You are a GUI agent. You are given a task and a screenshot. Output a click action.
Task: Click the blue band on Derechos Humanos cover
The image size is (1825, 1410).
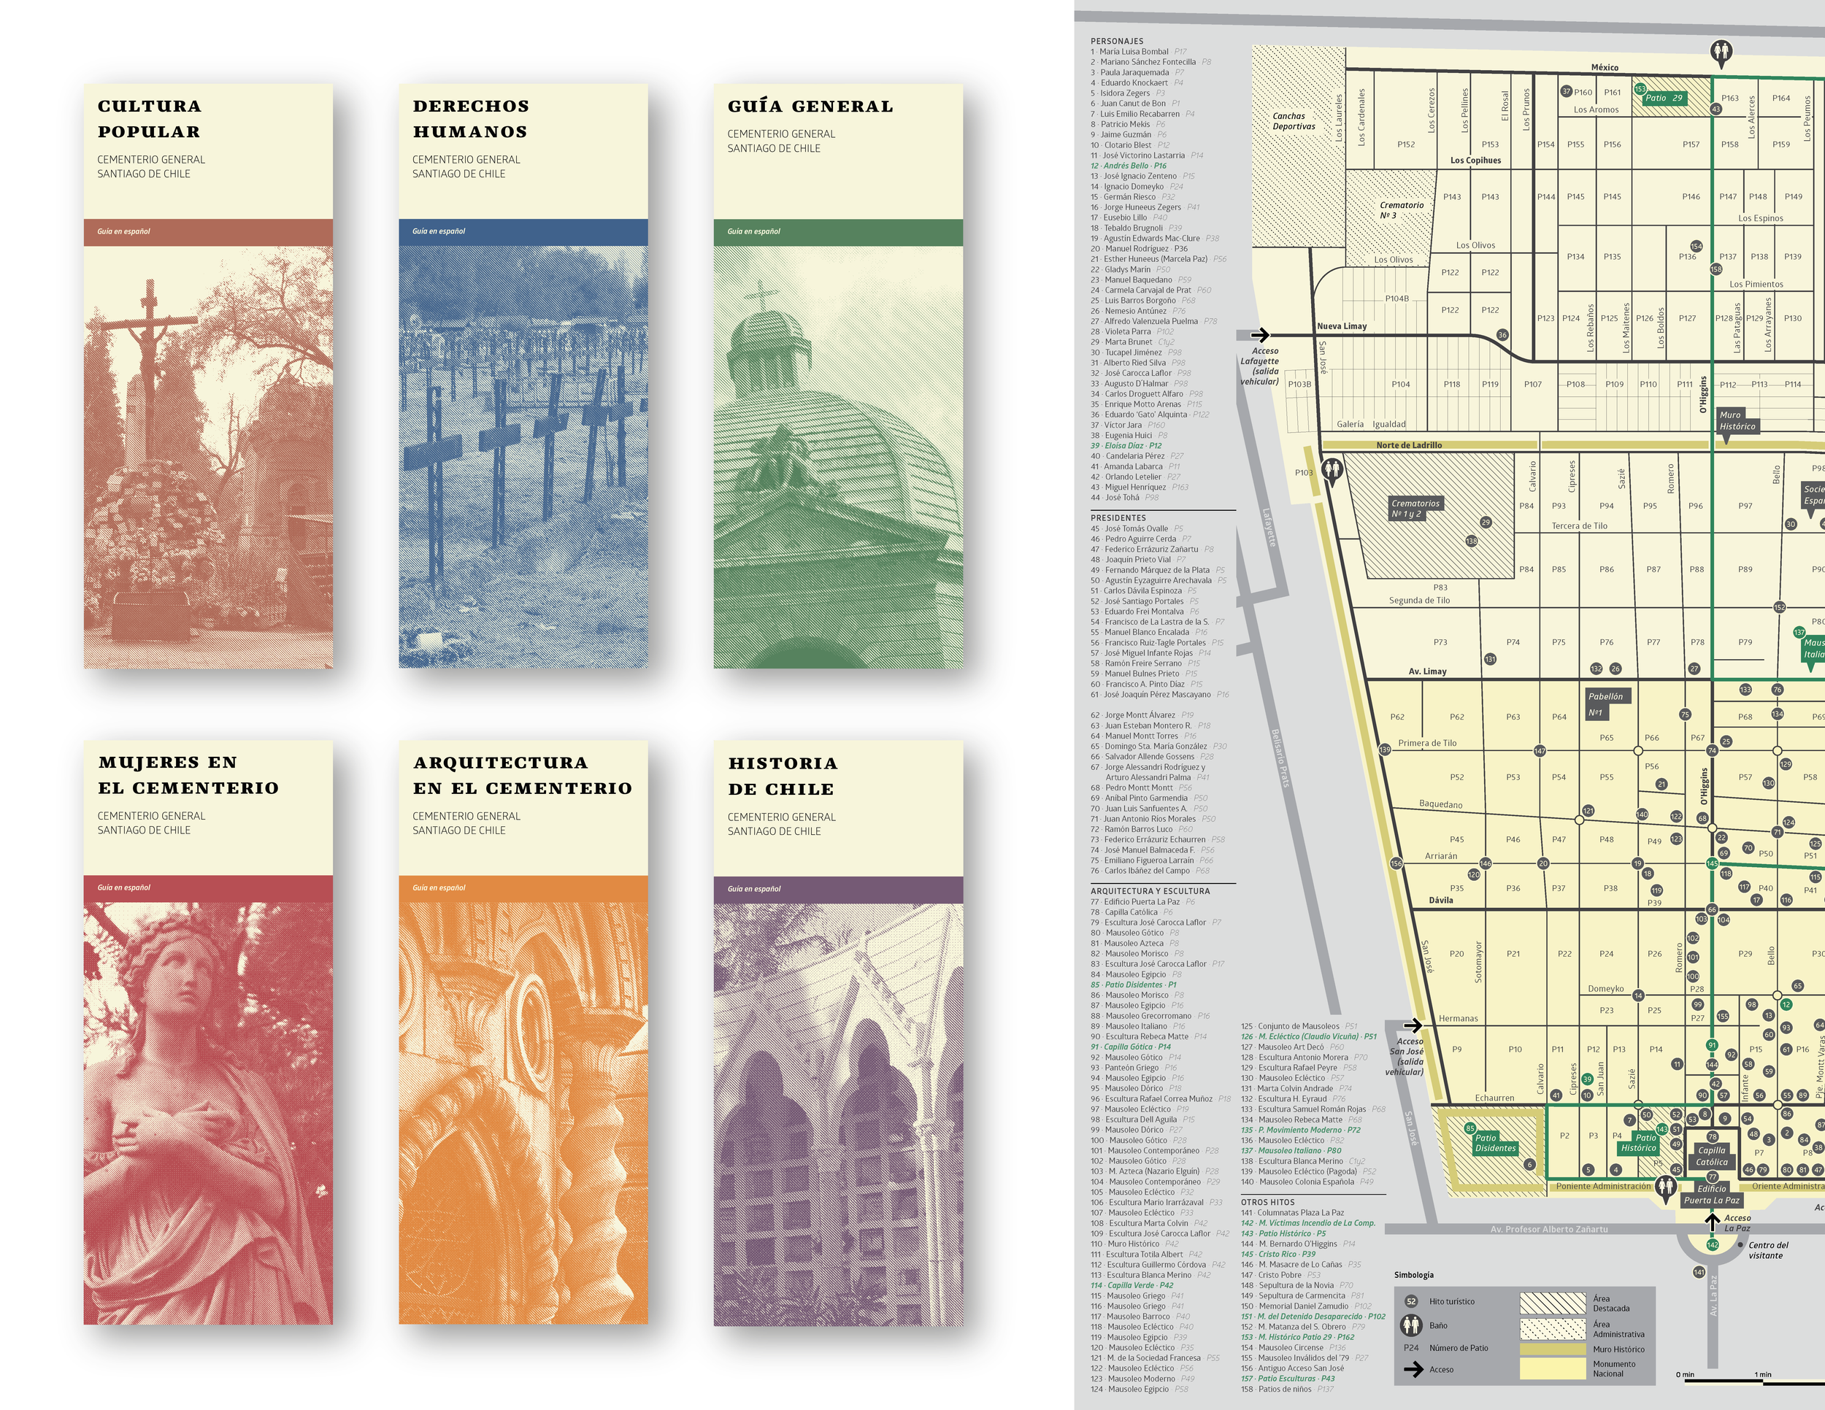tap(523, 231)
